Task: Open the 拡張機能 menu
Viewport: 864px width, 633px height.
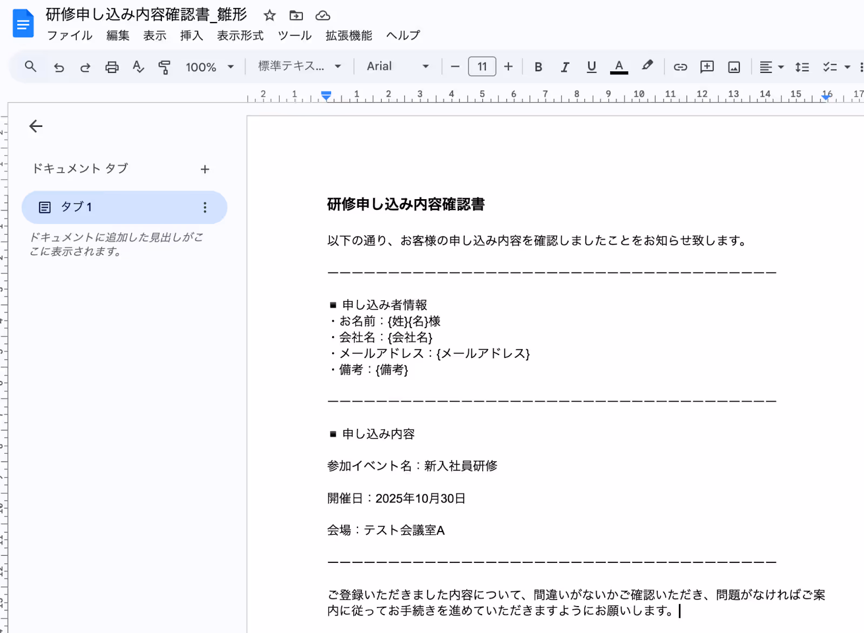Action: 349,36
